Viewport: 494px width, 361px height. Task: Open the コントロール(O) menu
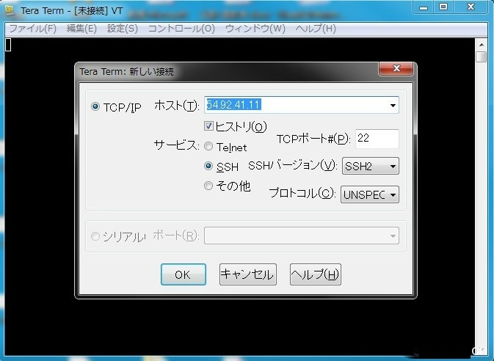pos(181,29)
